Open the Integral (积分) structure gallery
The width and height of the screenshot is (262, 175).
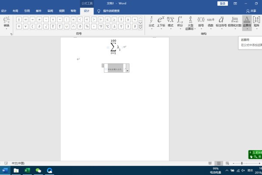coord(180,22)
